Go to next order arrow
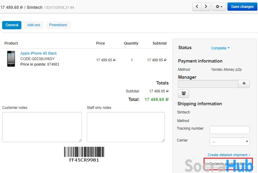This screenshot has width=258, height=173. tap(206, 7)
